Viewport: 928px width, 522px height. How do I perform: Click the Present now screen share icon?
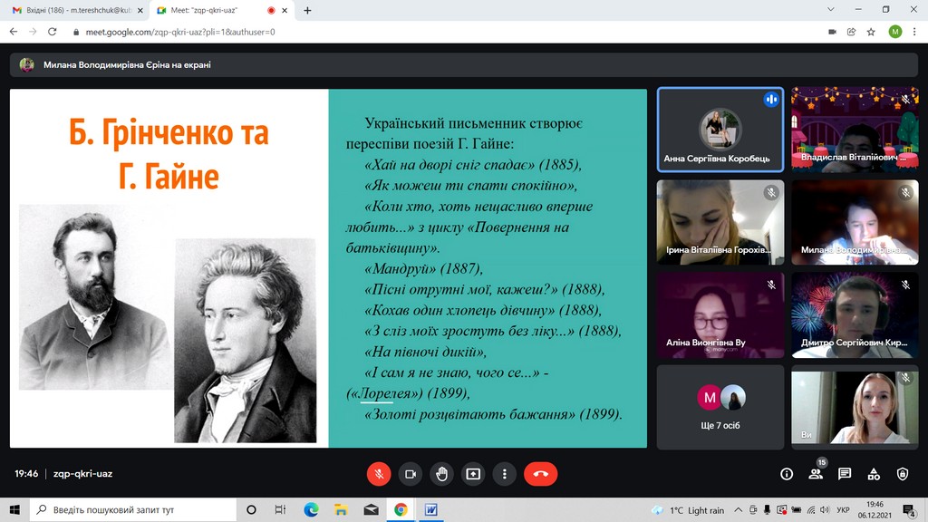tap(473, 473)
